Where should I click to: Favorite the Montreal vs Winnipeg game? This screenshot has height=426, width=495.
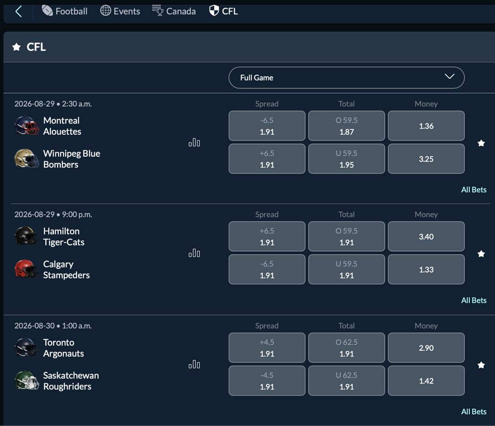click(481, 143)
